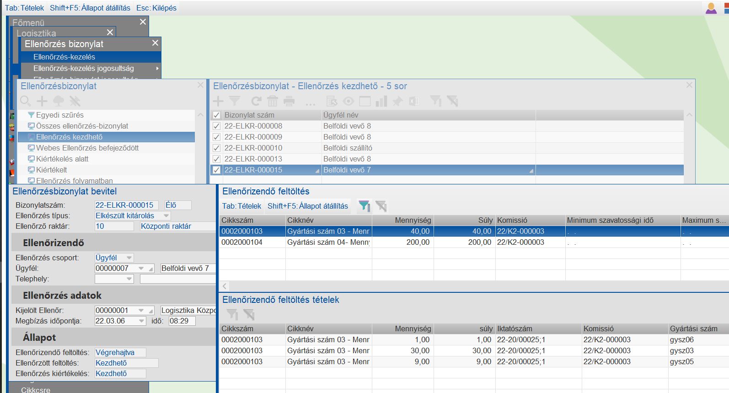Open the Megbízás időpontja date dropdown
Viewport: 729px width, 393px height.
[142, 321]
